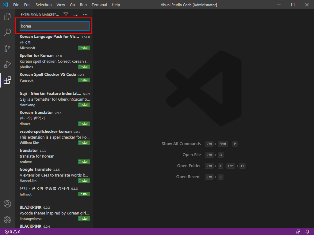314x235 pixels.
Task: Install translator extension by sculove
Action: (x=84, y=162)
